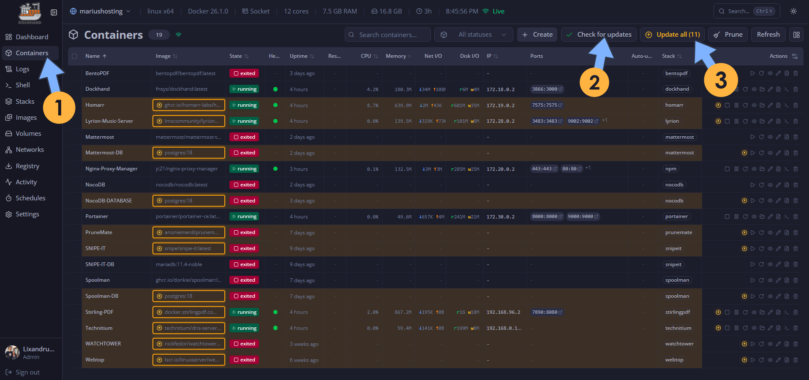Open the Homarr port 7575 link
Screen dimensions: 809x380
[547, 105]
